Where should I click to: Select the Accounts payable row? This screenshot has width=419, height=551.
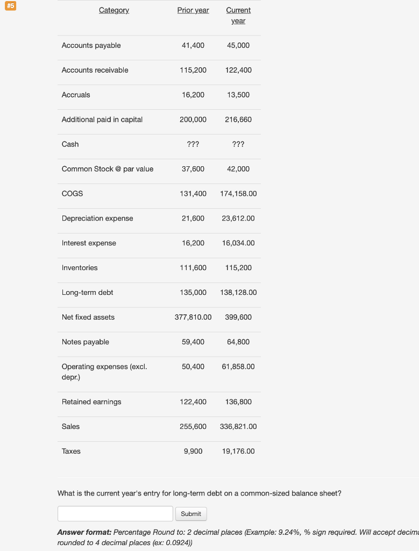pos(91,46)
